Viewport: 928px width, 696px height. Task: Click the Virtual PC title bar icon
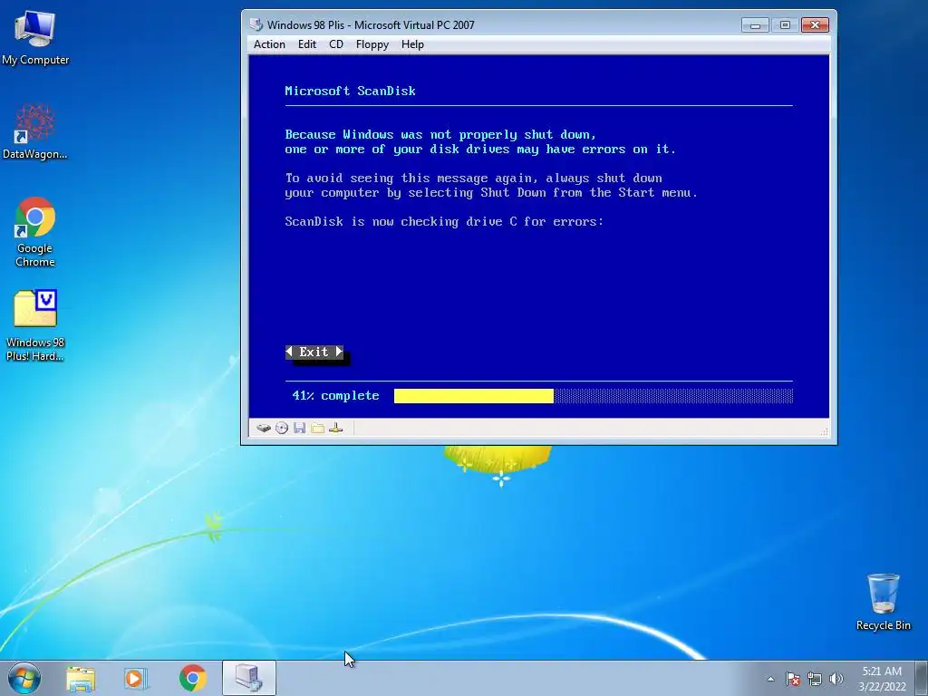[x=256, y=24]
